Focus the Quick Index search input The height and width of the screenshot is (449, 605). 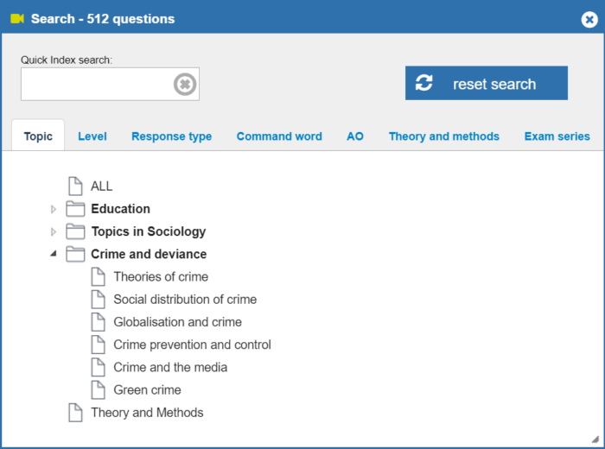[x=97, y=84]
